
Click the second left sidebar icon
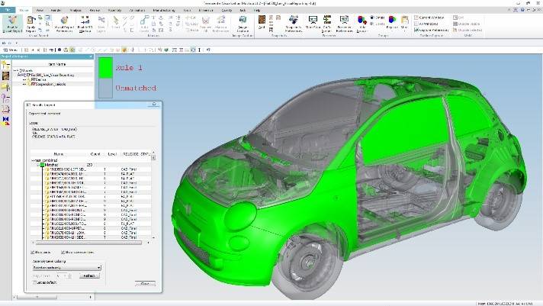tap(5, 76)
